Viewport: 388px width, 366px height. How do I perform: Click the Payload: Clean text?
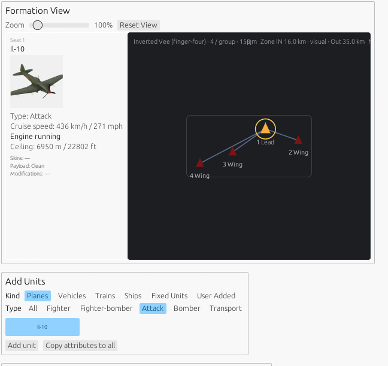coord(27,166)
